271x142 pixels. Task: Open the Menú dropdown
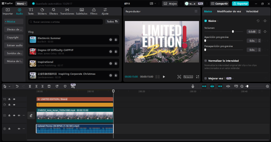point(21,4)
